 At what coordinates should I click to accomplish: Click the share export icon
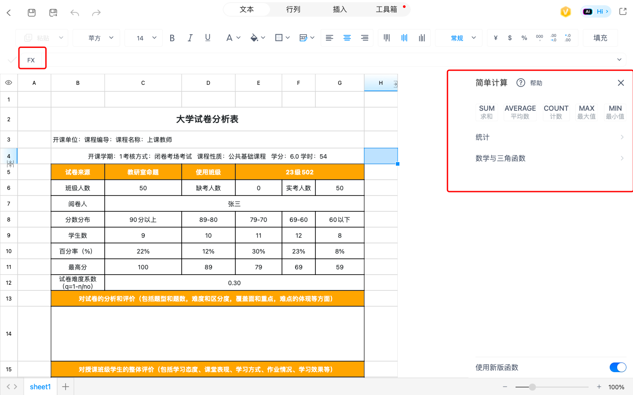pos(623,12)
